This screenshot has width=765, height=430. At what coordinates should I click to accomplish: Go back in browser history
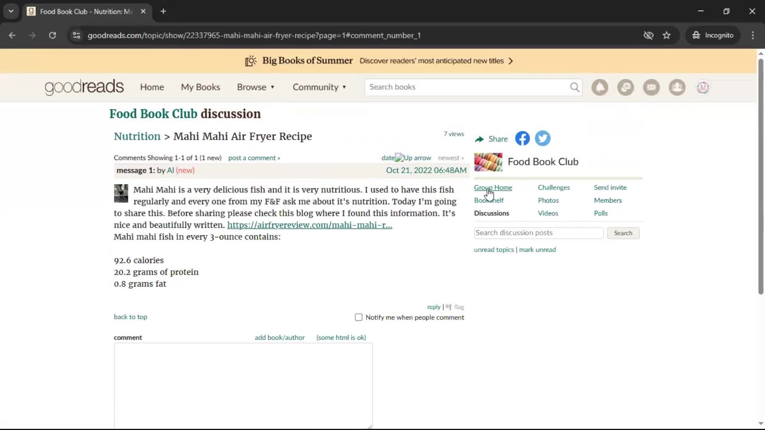pos(12,35)
